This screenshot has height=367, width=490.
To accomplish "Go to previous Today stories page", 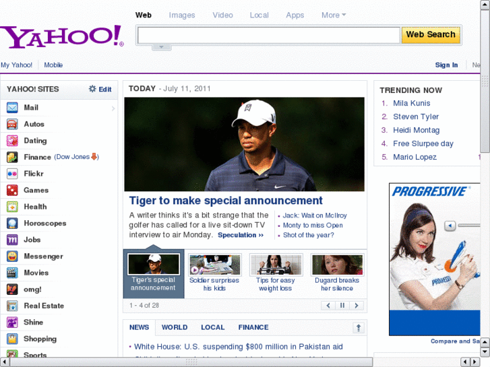I will (x=328, y=306).
